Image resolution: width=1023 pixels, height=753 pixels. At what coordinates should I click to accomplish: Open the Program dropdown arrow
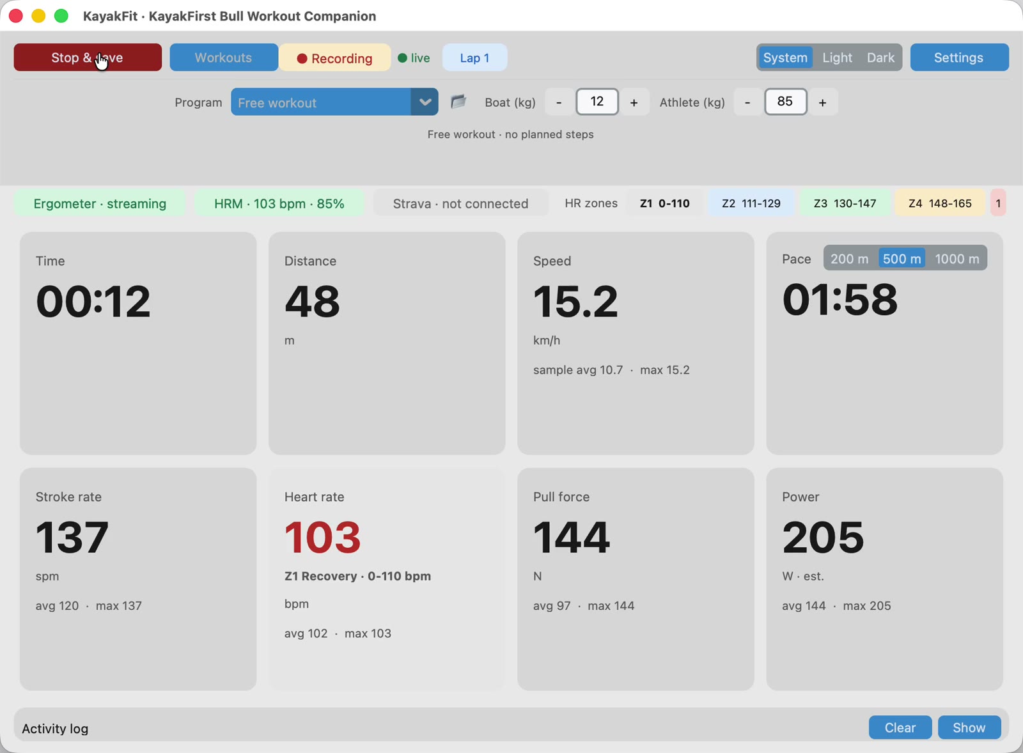coord(425,102)
